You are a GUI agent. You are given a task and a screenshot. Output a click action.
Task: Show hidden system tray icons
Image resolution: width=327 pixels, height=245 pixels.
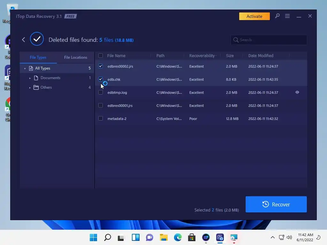coord(273,237)
